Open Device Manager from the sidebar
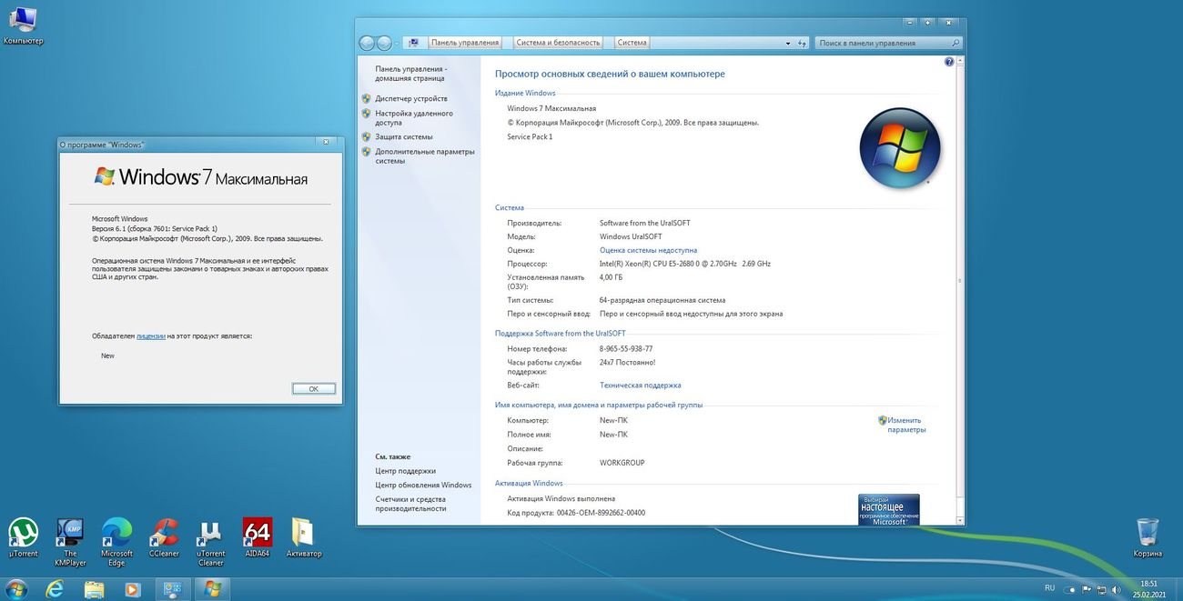 tap(409, 97)
